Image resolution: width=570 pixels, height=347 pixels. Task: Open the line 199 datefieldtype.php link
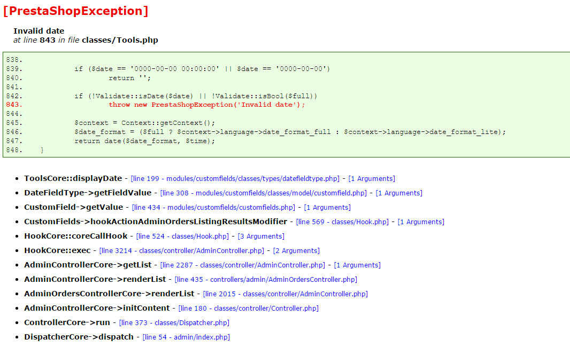(x=235, y=179)
